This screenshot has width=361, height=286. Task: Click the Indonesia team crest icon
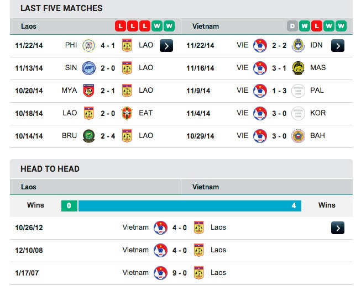pyautogui.click(x=298, y=45)
